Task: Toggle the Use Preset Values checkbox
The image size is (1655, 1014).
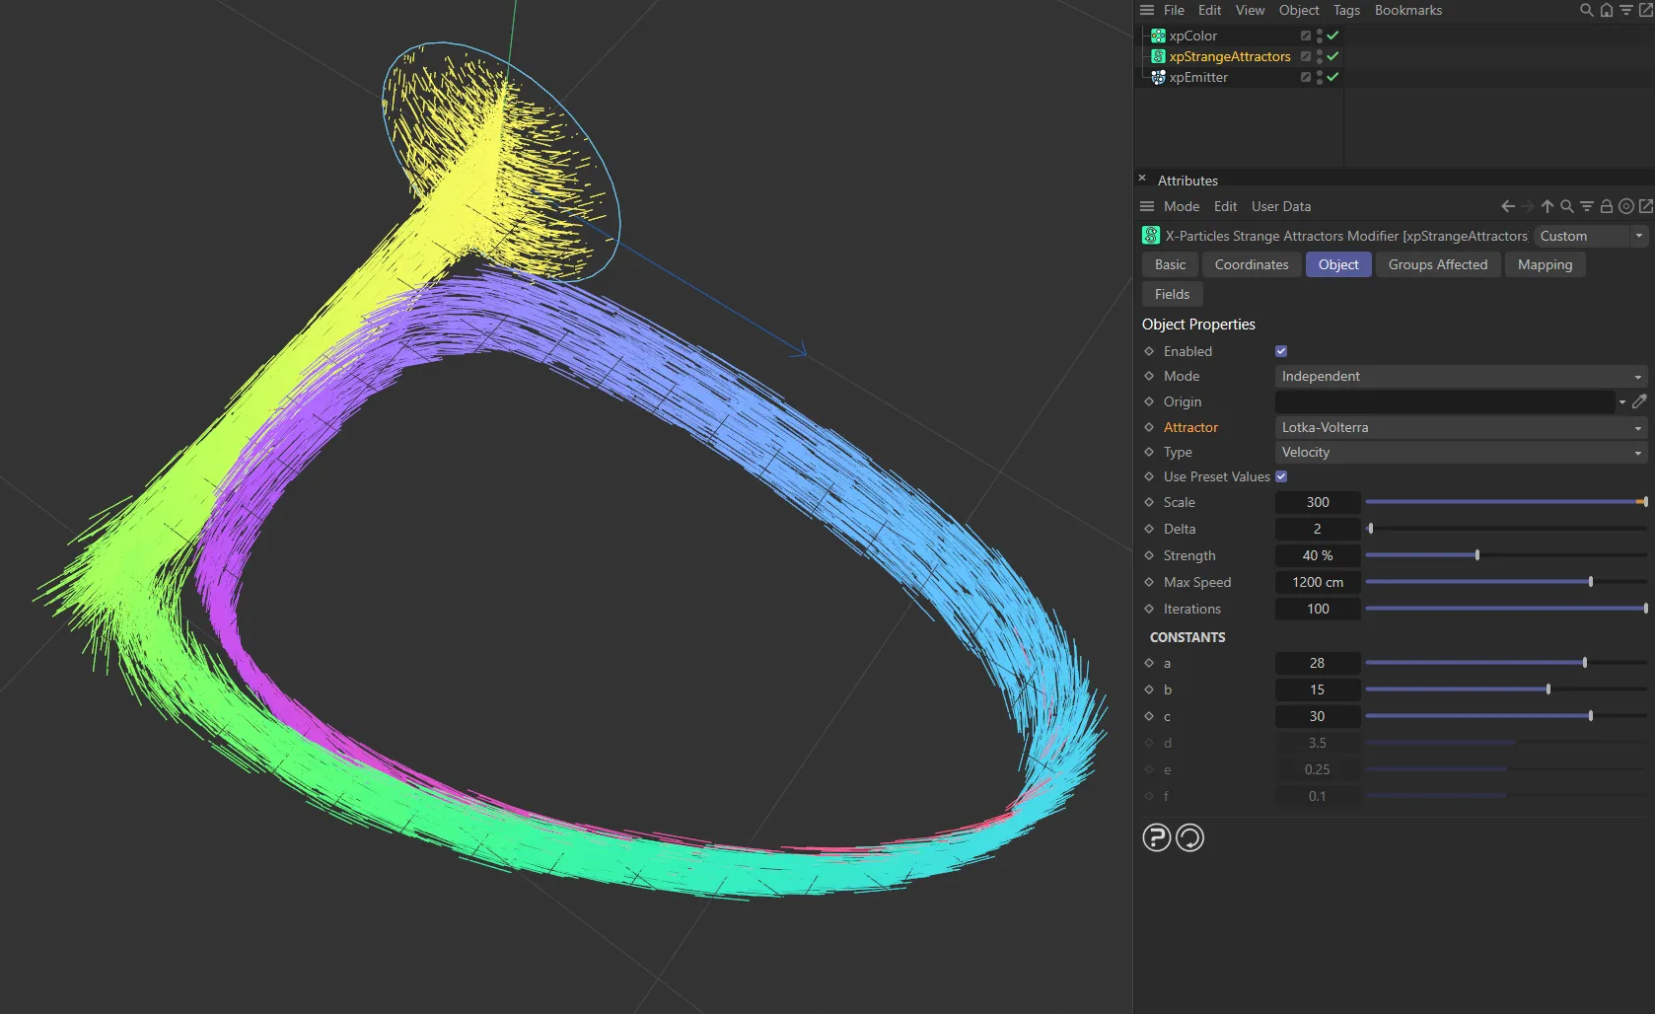Action: click(1281, 476)
